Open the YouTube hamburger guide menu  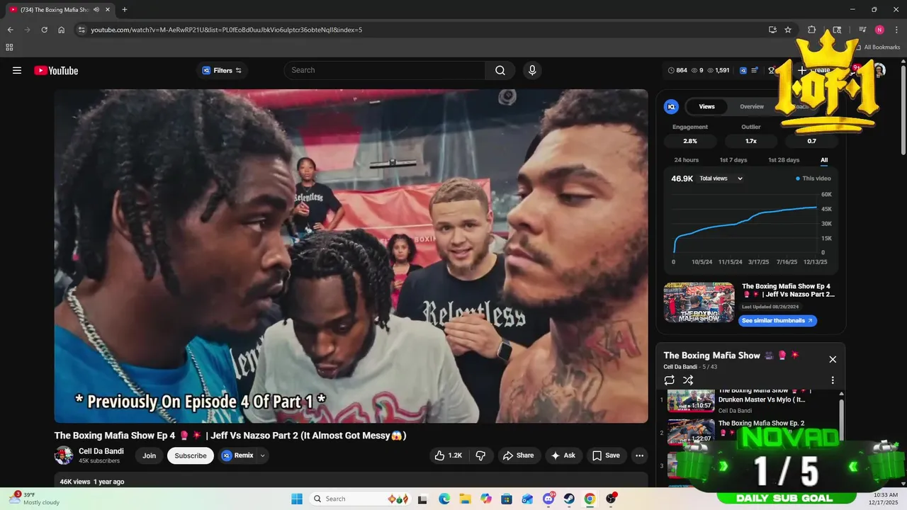point(17,70)
